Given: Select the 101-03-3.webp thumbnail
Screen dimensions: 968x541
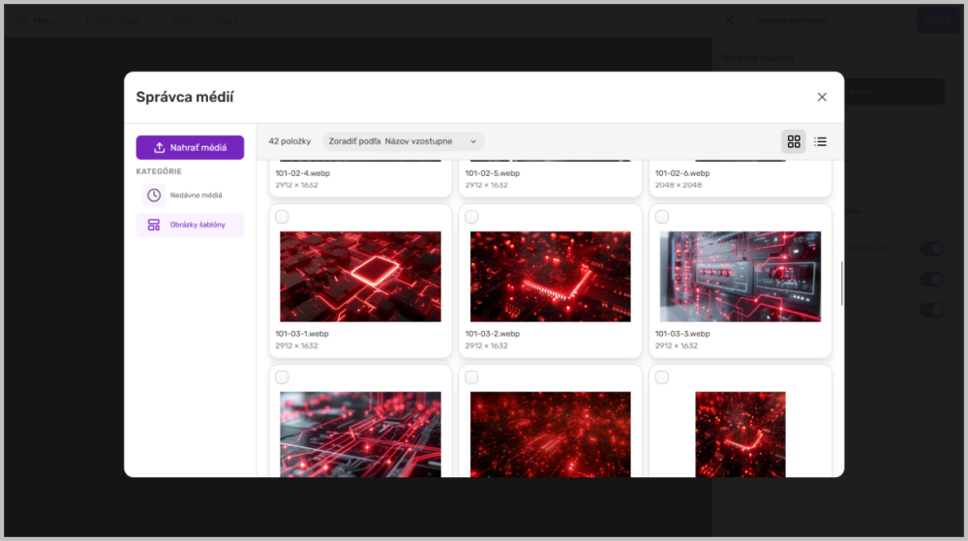Looking at the screenshot, I should 741,277.
